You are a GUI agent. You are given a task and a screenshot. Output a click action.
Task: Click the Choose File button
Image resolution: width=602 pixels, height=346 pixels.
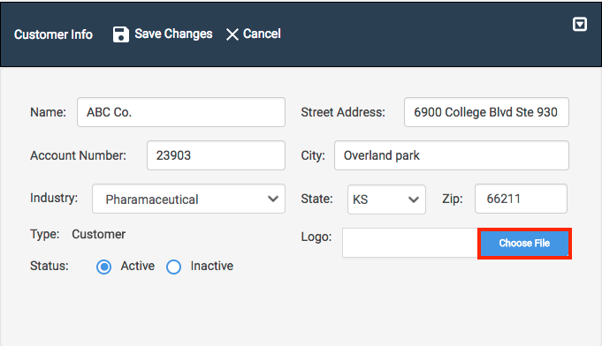pos(524,244)
